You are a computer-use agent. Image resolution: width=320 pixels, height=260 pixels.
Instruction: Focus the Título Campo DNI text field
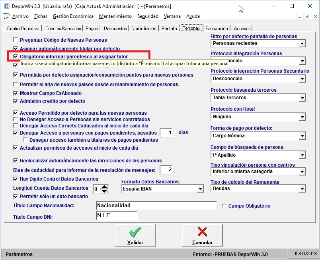point(117,216)
